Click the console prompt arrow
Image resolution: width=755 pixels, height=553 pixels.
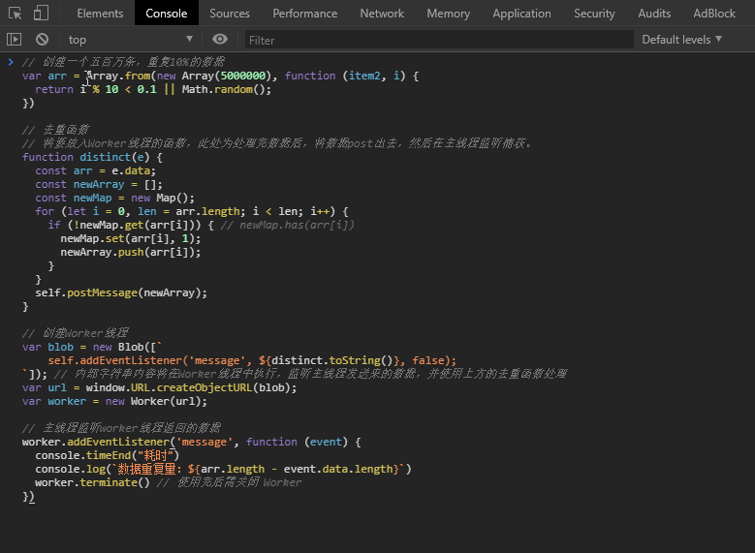coord(11,62)
